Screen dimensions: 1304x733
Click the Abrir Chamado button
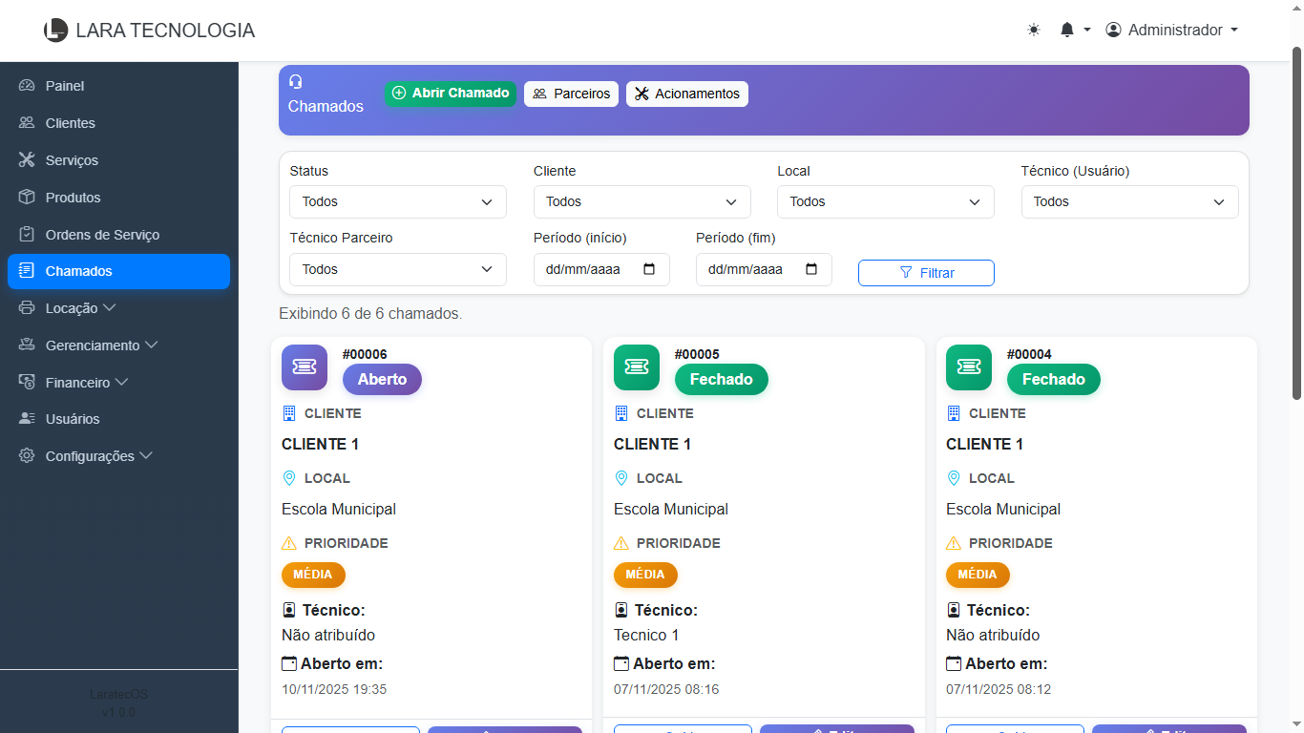coord(451,94)
